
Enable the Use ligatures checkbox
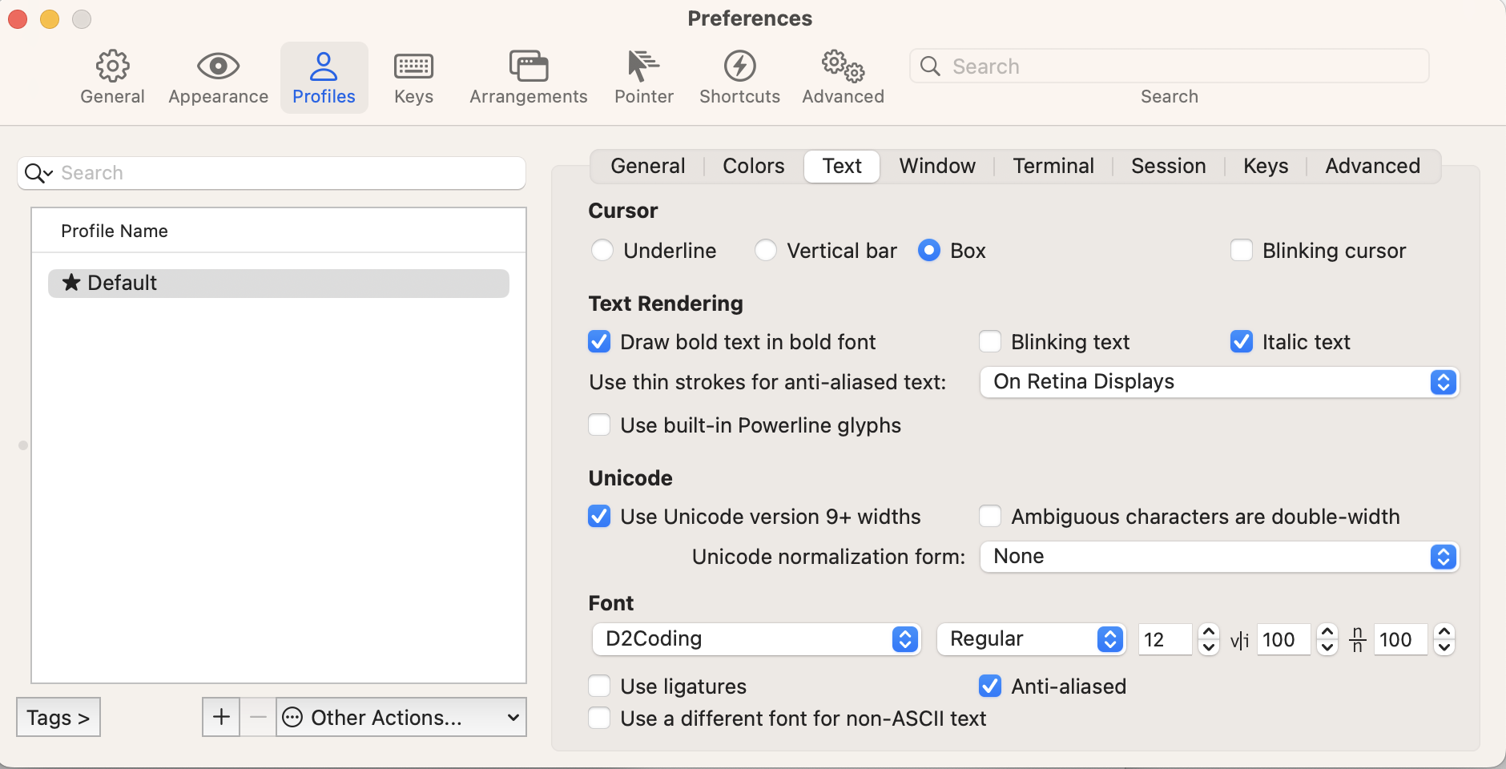click(599, 686)
